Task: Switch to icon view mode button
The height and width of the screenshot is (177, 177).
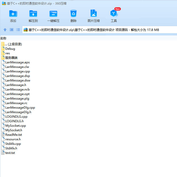Action: (12, 30)
